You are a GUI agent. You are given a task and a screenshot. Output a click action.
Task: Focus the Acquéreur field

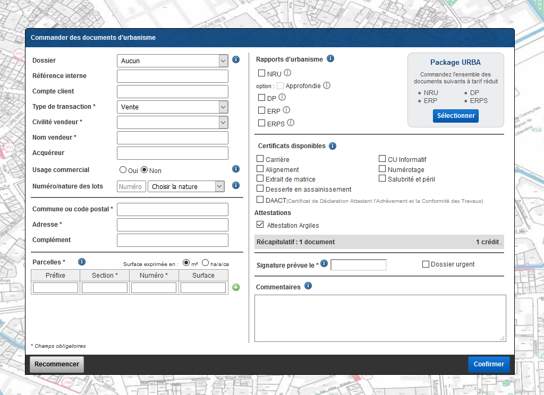[173, 153]
